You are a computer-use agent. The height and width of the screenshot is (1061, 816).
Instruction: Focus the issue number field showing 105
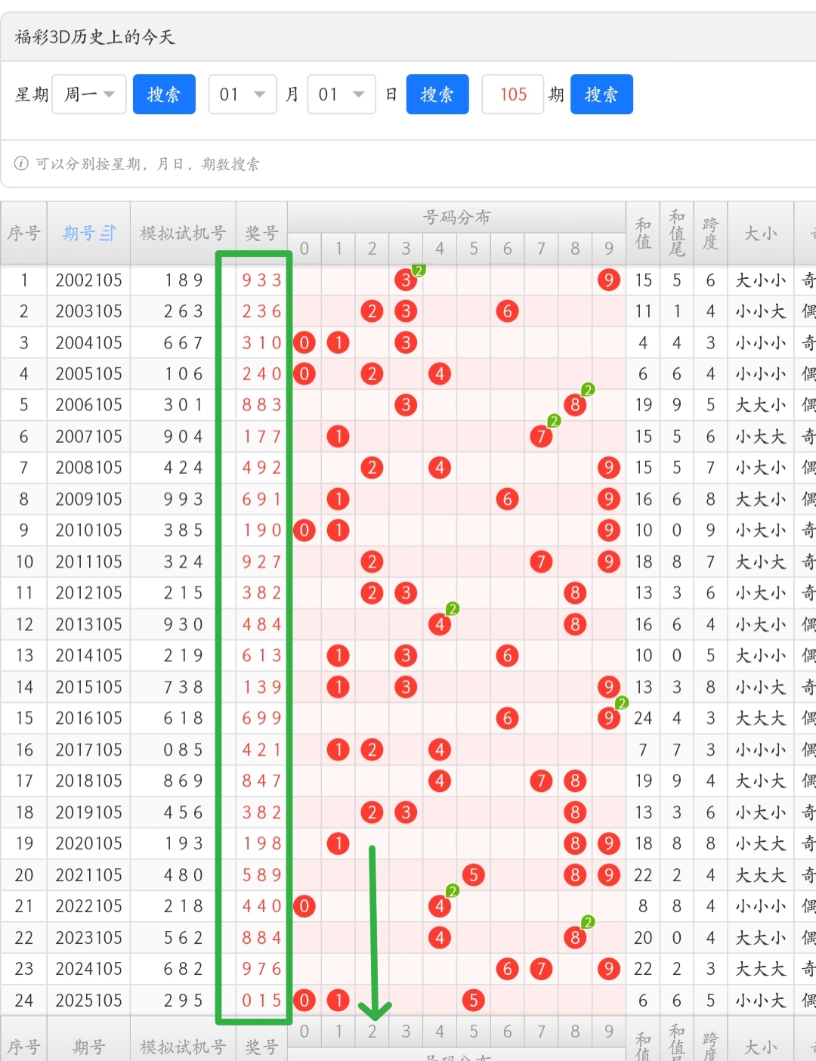[513, 94]
